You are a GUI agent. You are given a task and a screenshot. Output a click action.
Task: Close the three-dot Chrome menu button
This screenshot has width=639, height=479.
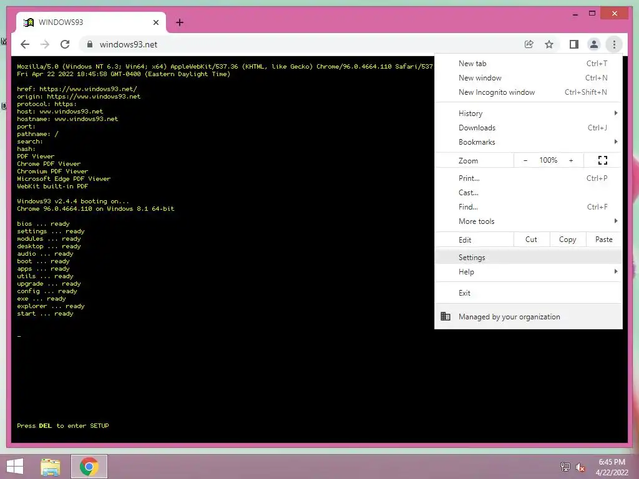(x=614, y=44)
